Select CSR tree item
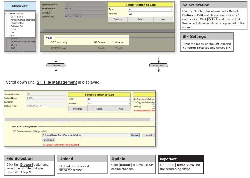 coord(13,48)
